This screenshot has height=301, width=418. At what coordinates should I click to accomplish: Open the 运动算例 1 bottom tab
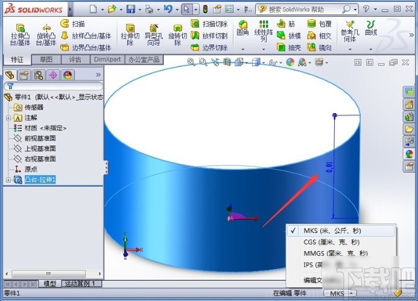(x=81, y=284)
